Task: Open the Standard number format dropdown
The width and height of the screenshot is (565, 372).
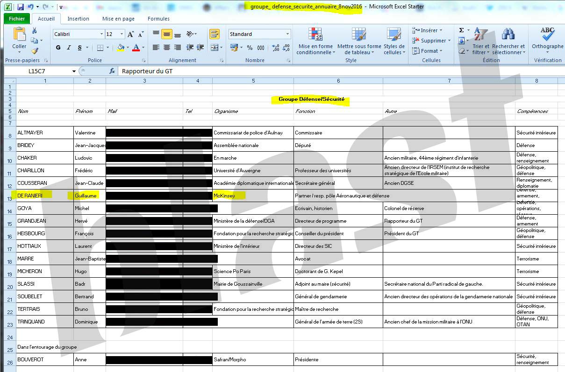Action: tap(287, 34)
